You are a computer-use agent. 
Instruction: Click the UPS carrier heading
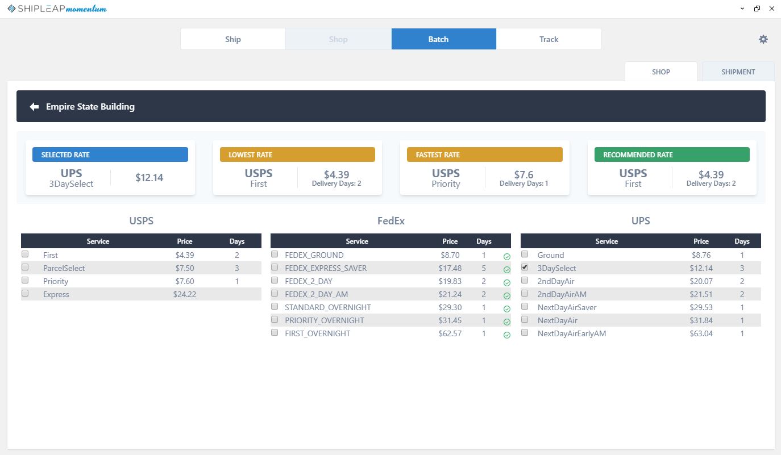[x=641, y=221]
